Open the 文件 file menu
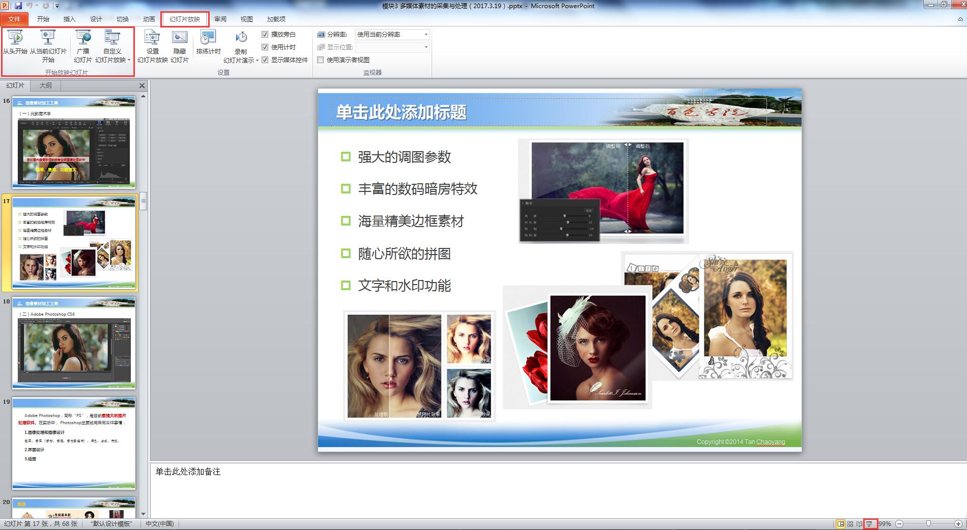Image resolution: width=967 pixels, height=530 pixels. 14,19
